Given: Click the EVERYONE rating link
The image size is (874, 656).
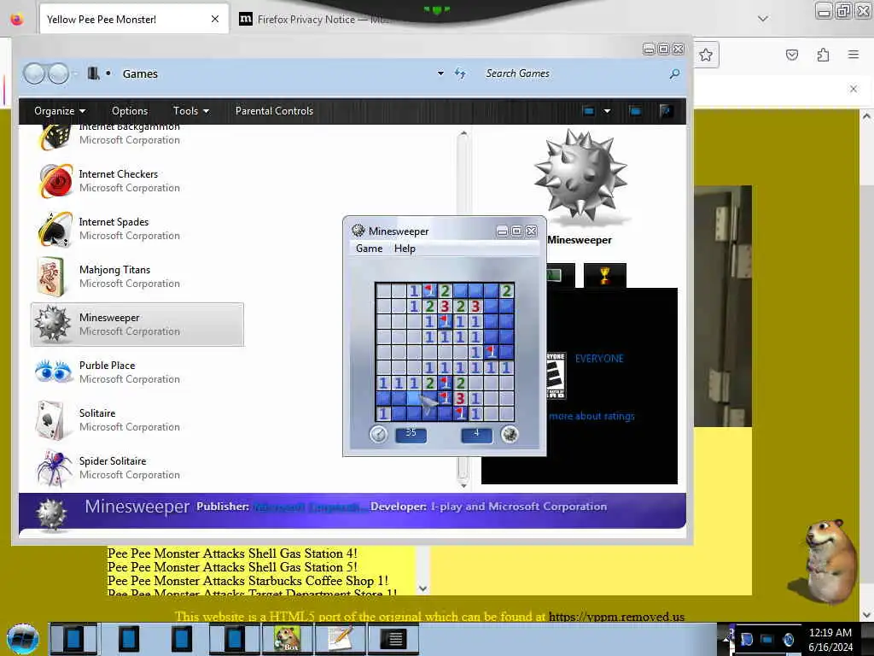Looking at the screenshot, I should click(599, 358).
